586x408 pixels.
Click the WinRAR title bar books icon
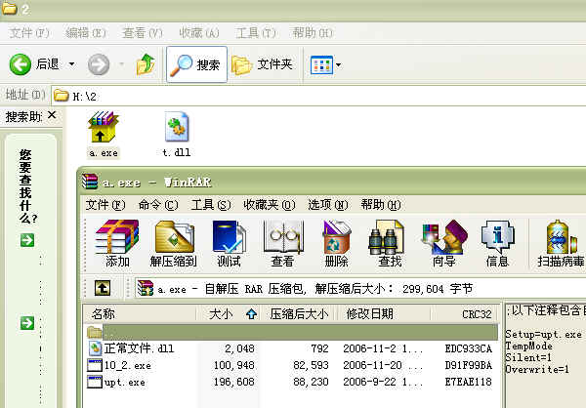90,182
